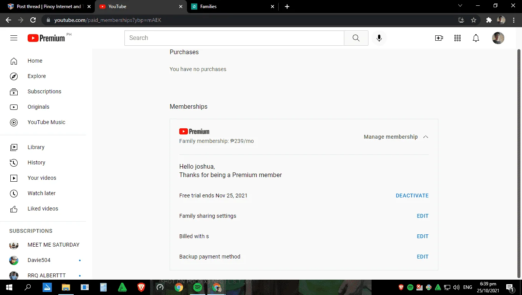Click the magnifier search button

pyautogui.click(x=356, y=38)
